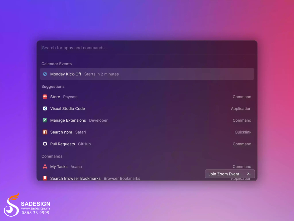Click the Asana icon
The width and height of the screenshot is (294, 221).
(45, 166)
